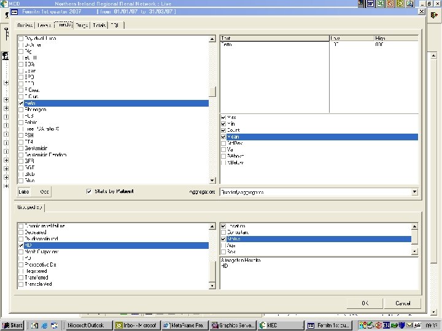Open the Levels tab
This screenshot has width=442, height=331.
[x=44, y=25]
